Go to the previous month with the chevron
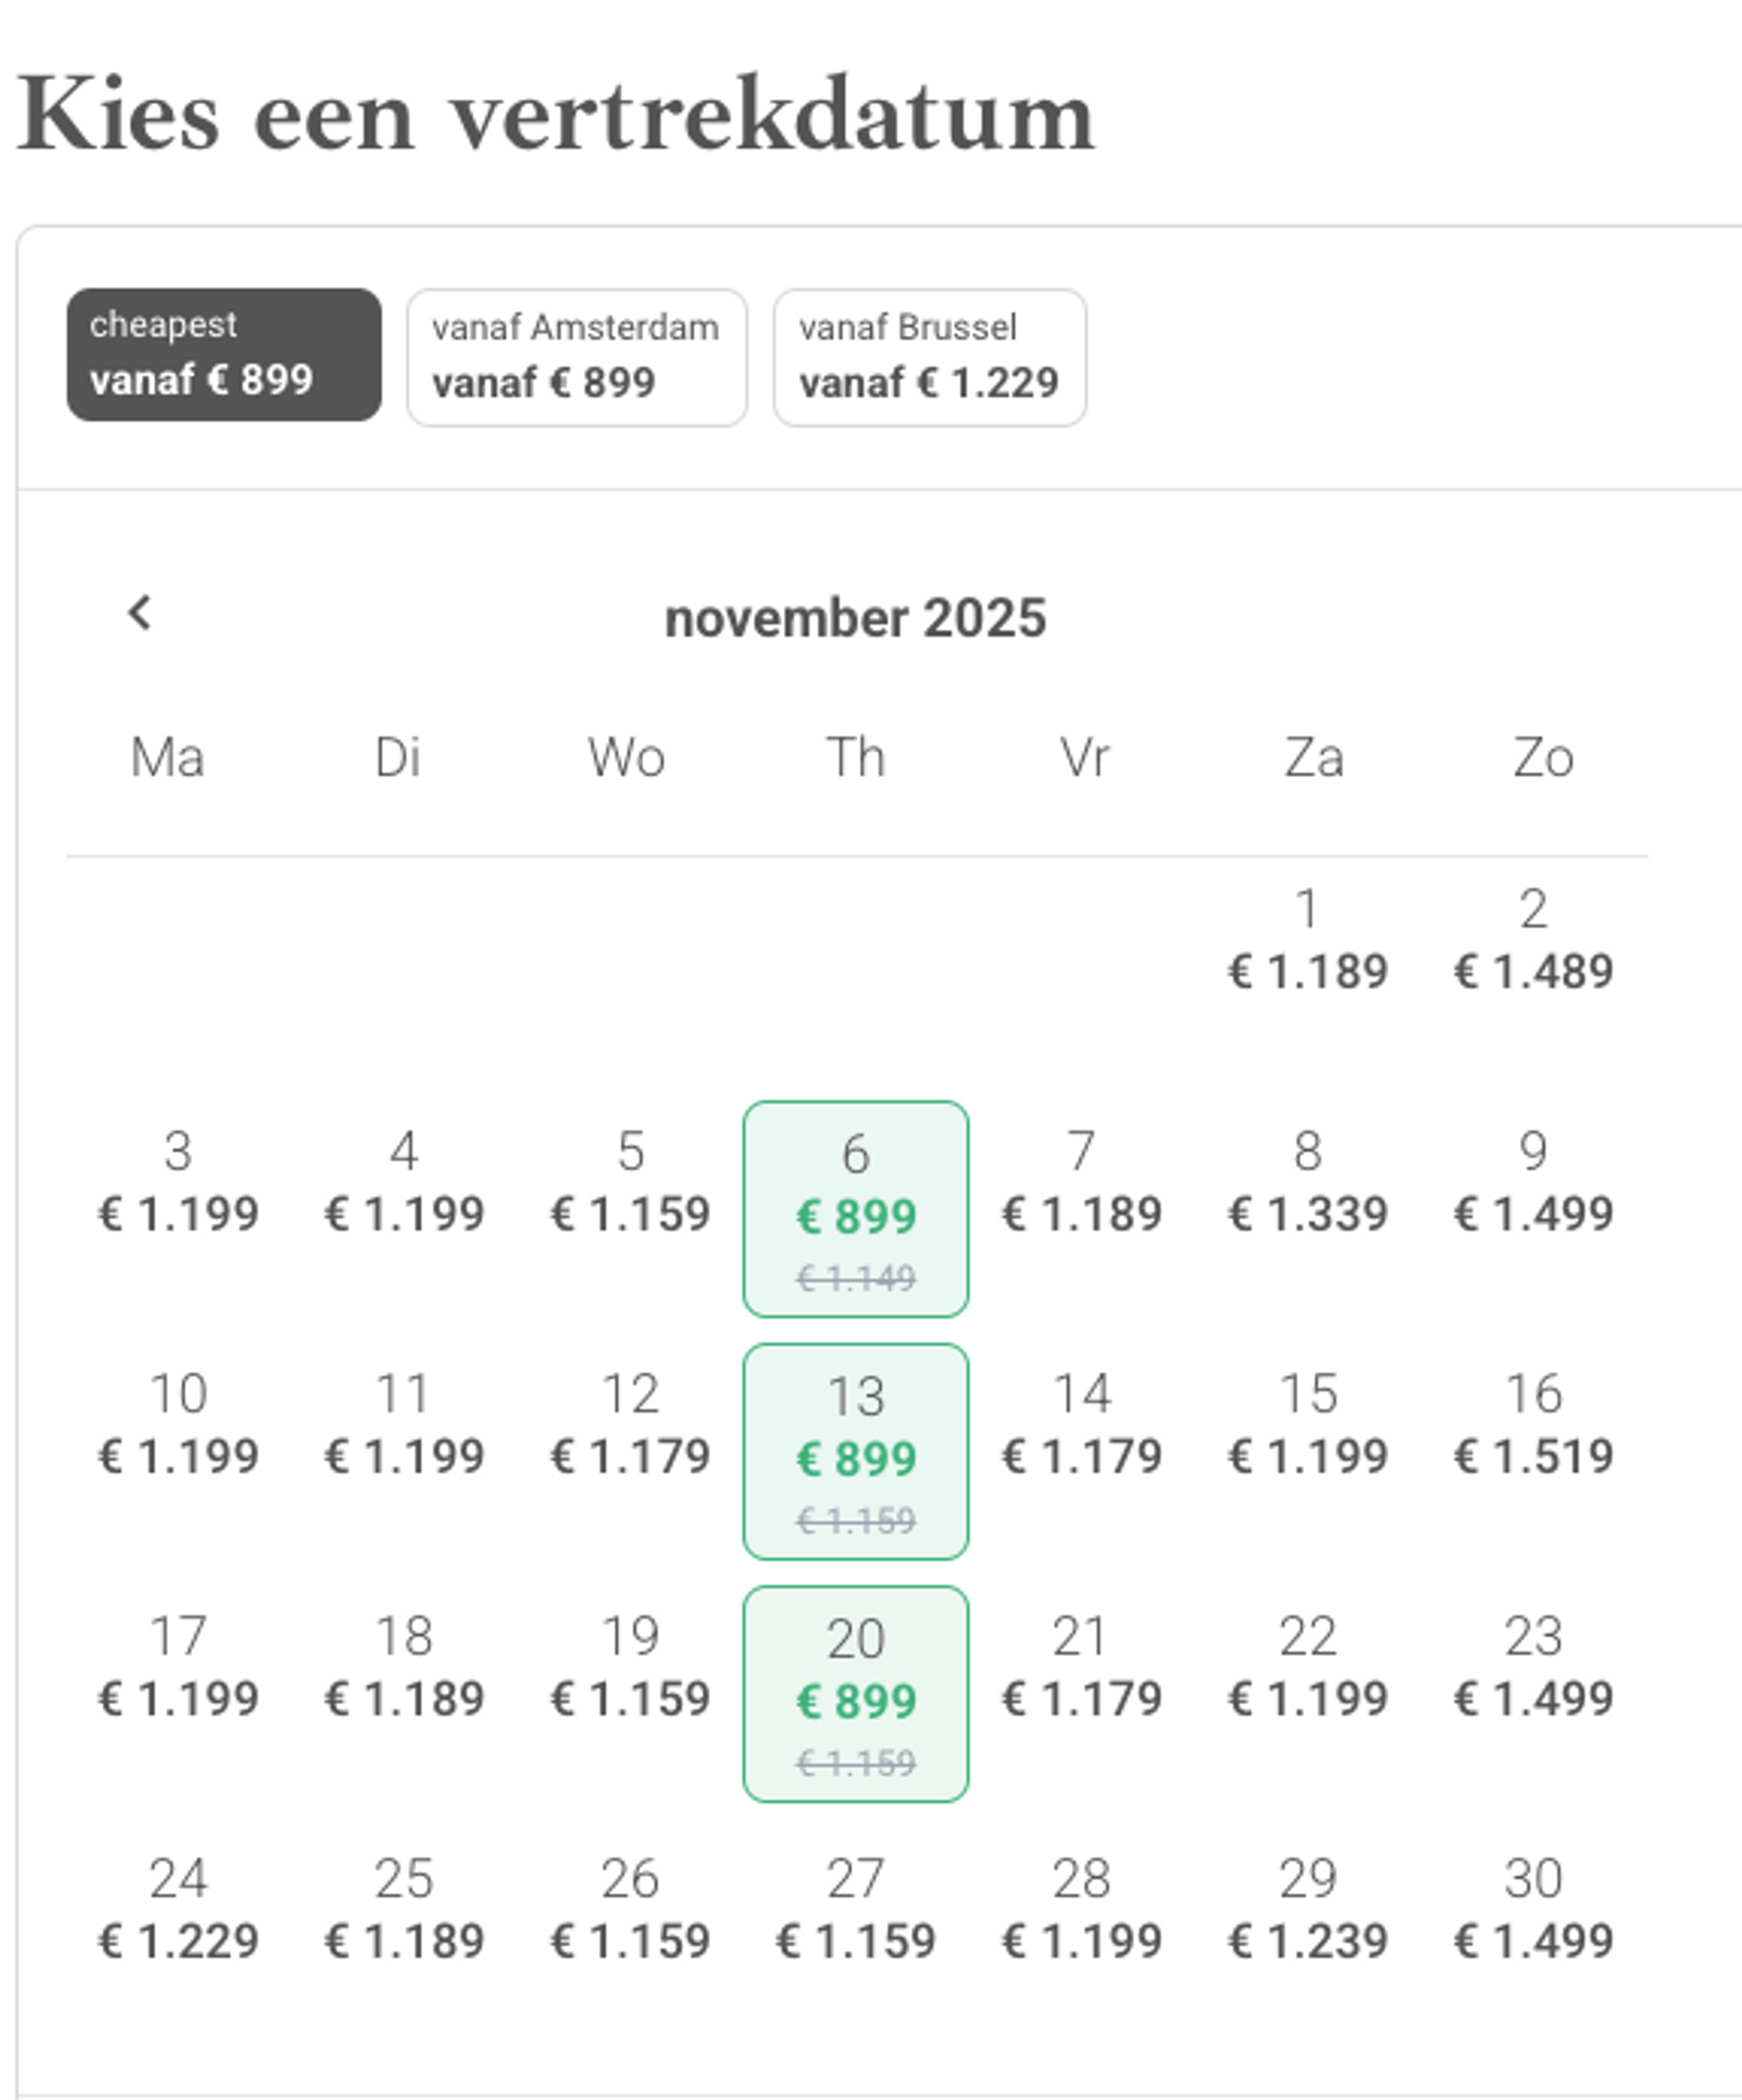Image resolution: width=1742 pixels, height=2100 pixels. pyautogui.click(x=140, y=613)
